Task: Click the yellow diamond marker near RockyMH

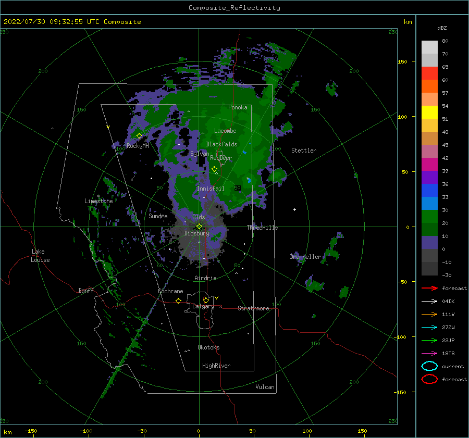Action: click(x=139, y=136)
